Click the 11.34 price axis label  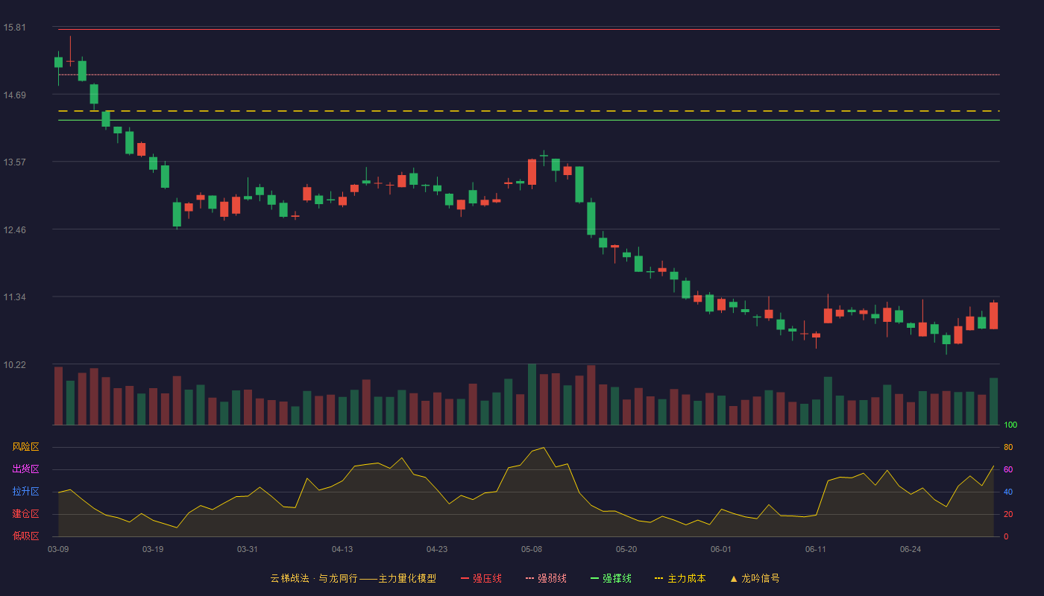point(14,297)
